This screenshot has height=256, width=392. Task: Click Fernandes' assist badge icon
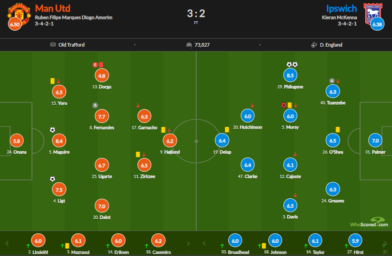(x=95, y=105)
